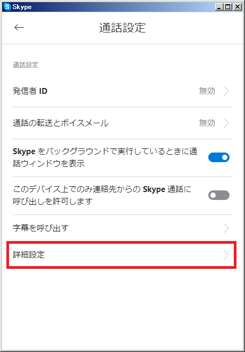Go back using the left arrow
This screenshot has height=352, width=245.
(x=19, y=27)
